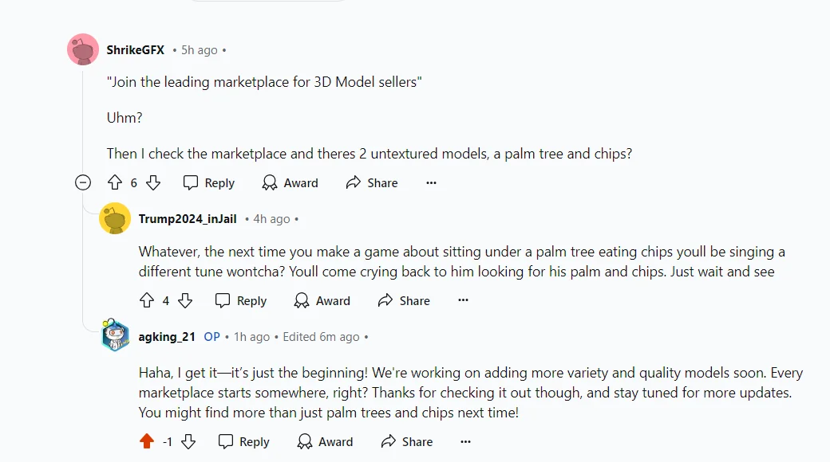Screen dimensions: 830x462
Task: Downvote ShrikeGFX's comment
Action: 153,182
